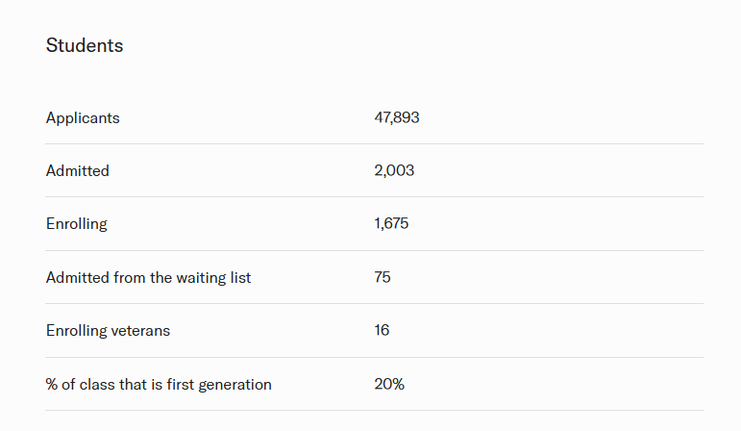This screenshot has height=431, width=741.
Task: Select the first generation percentage label
Action: pos(159,385)
